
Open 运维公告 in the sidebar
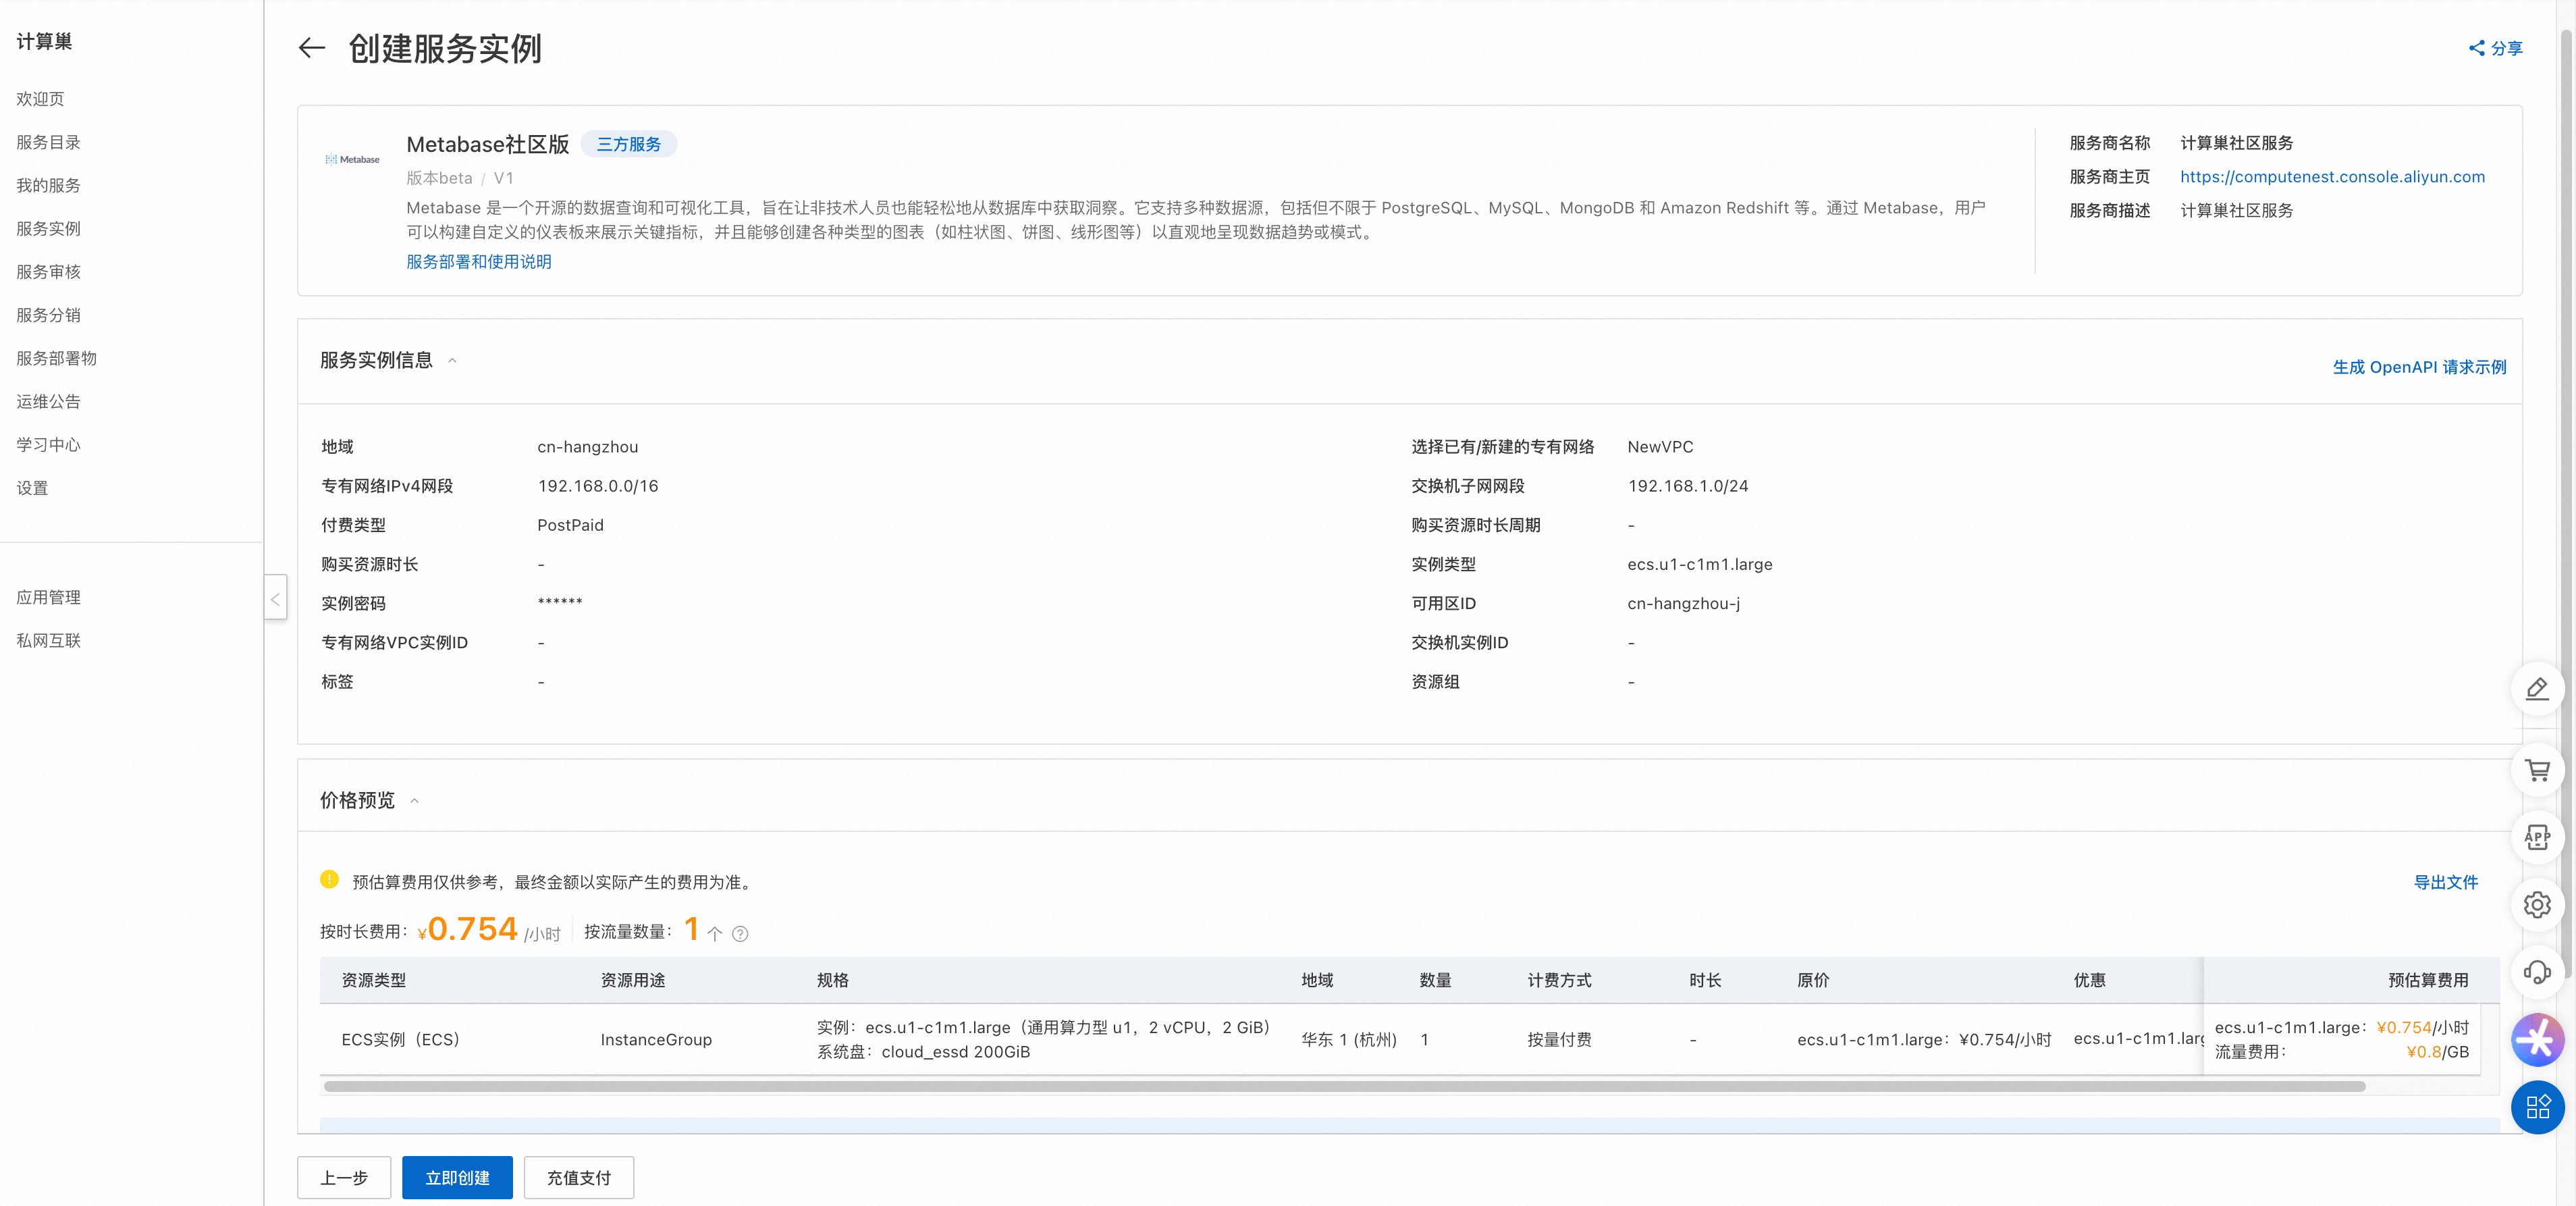point(48,401)
